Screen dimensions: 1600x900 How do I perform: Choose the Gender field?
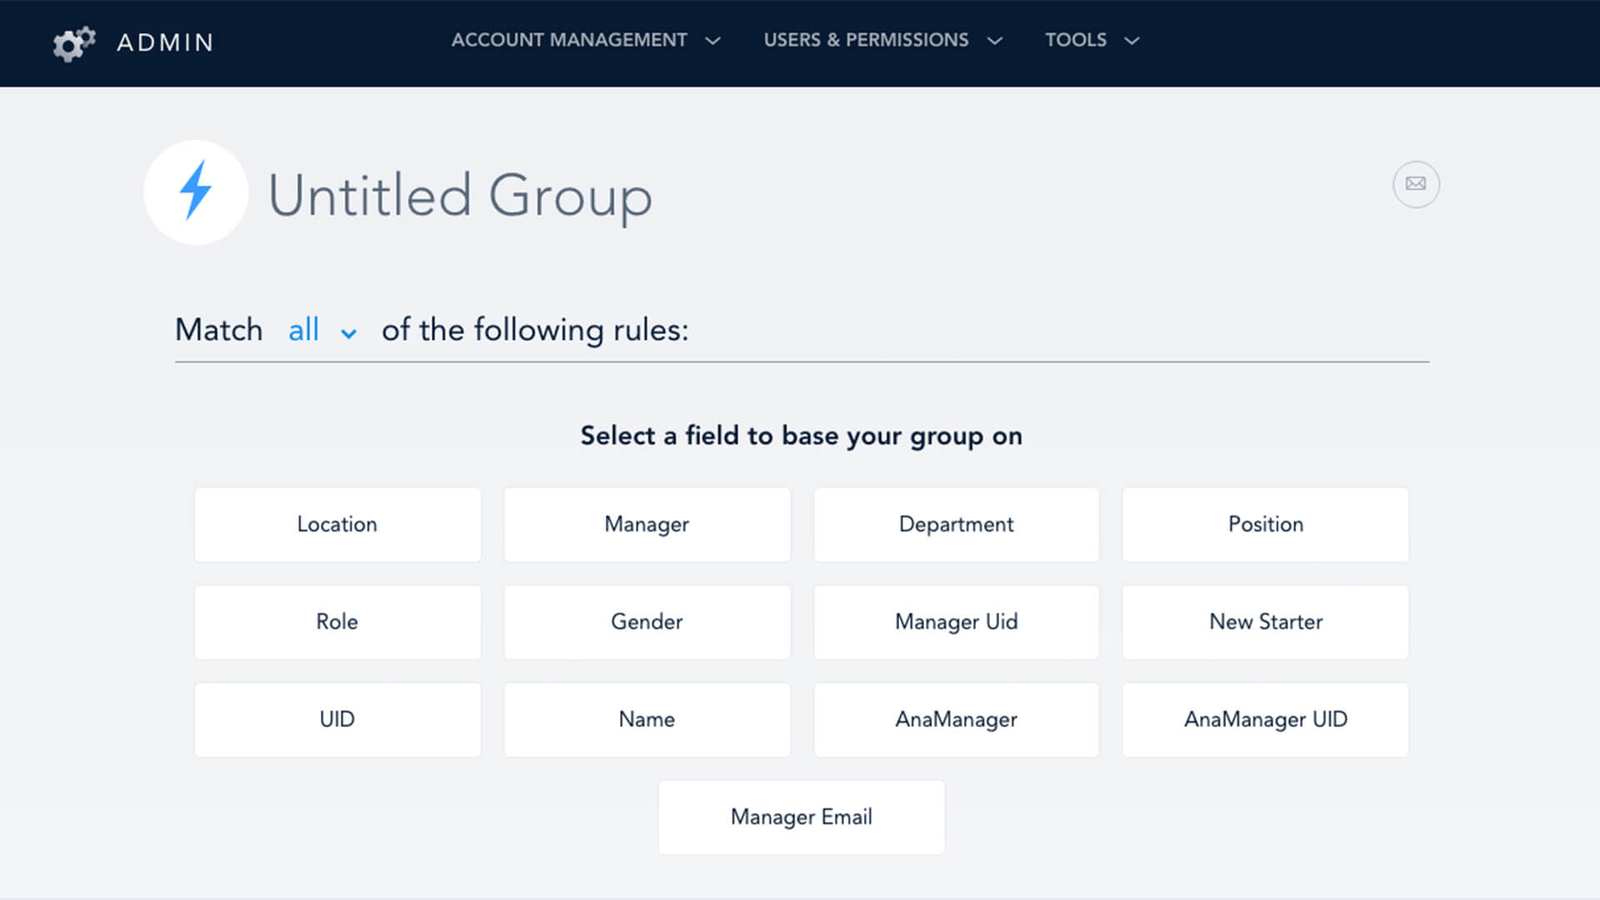[647, 622]
